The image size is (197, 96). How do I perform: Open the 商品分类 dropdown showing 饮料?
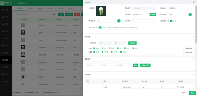[178, 14]
